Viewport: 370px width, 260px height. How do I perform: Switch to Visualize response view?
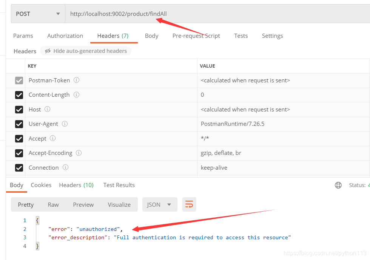pyautogui.click(x=119, y=204)
